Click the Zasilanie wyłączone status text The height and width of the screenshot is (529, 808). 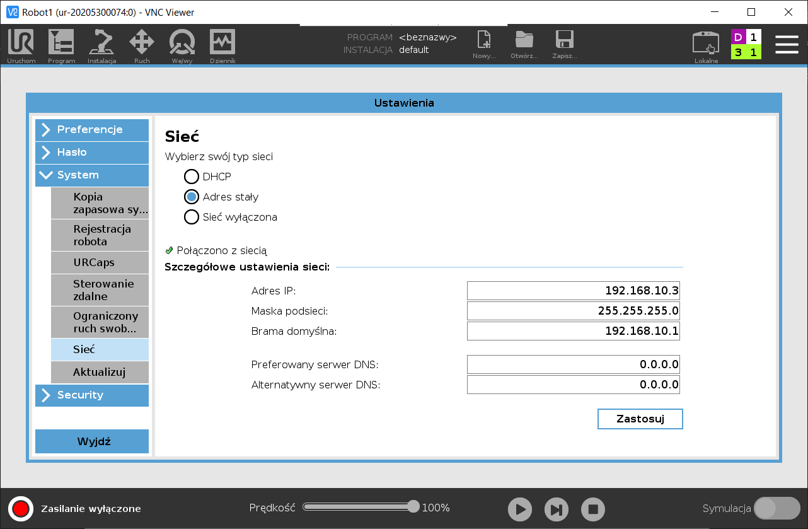click(x=91, y=509)
